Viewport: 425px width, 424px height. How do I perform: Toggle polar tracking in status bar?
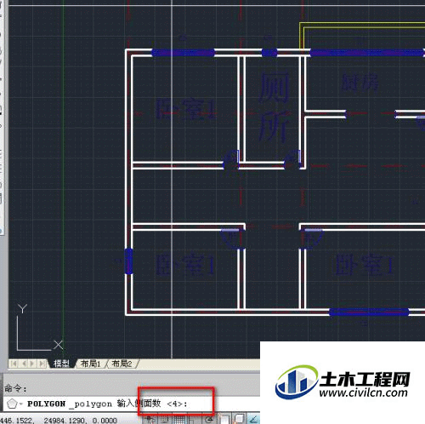click(208, 420)
